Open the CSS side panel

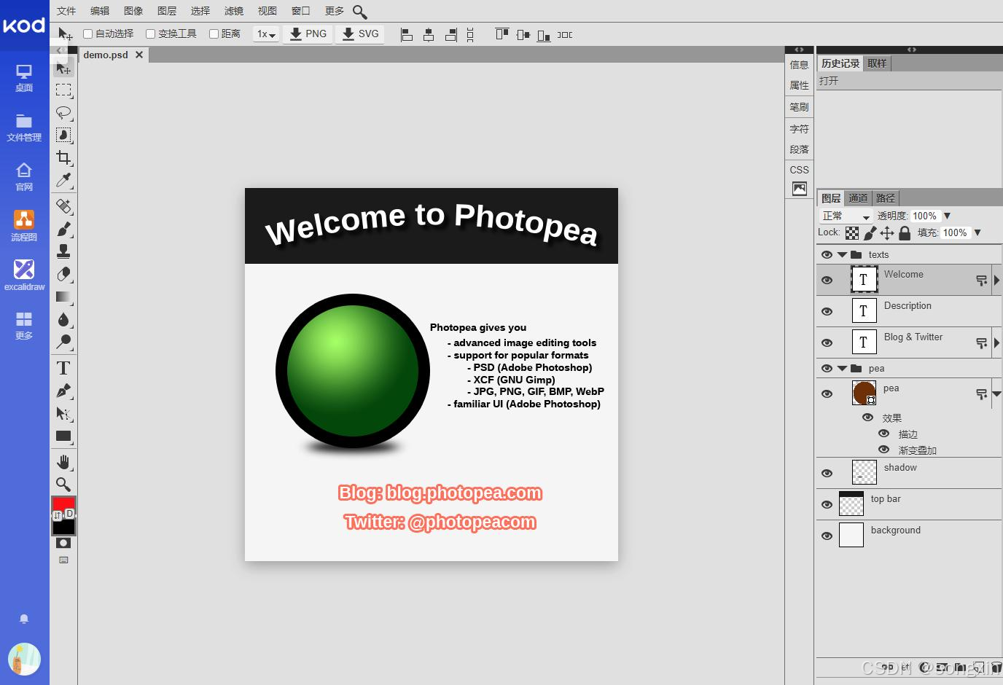coord(800,170)
